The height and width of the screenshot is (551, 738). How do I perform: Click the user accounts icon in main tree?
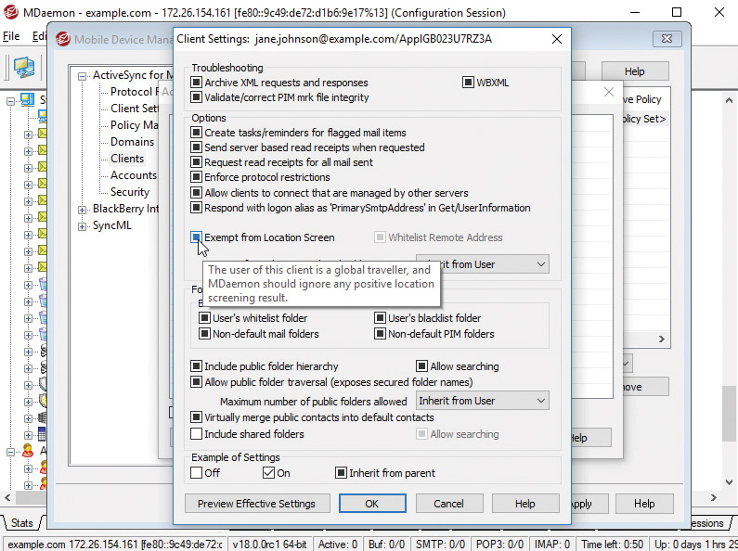(28, 452)
